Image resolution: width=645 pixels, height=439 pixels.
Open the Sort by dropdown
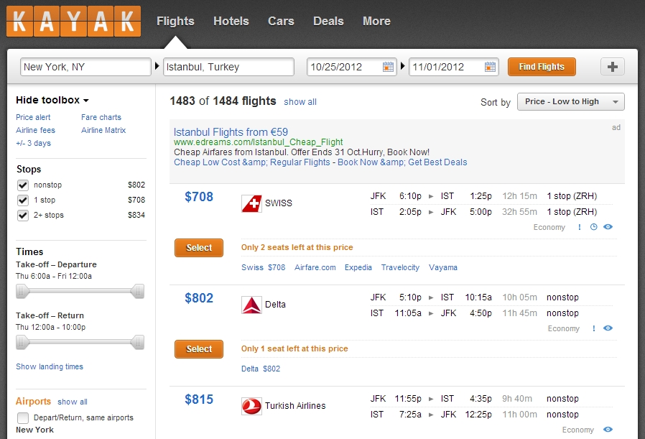[x=570, y=101]
